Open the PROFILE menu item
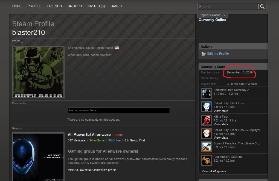279x181 pixels. point(34,6)
